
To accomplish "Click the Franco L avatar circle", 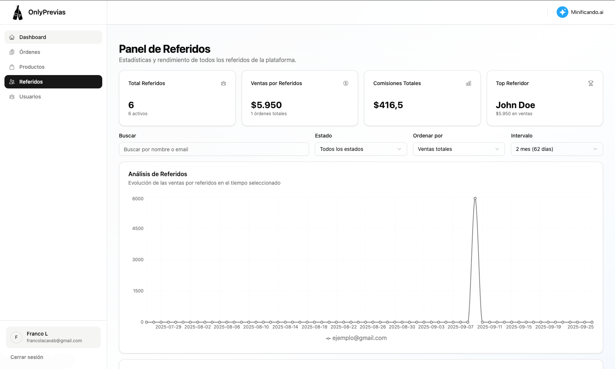I will click(16, 337).
